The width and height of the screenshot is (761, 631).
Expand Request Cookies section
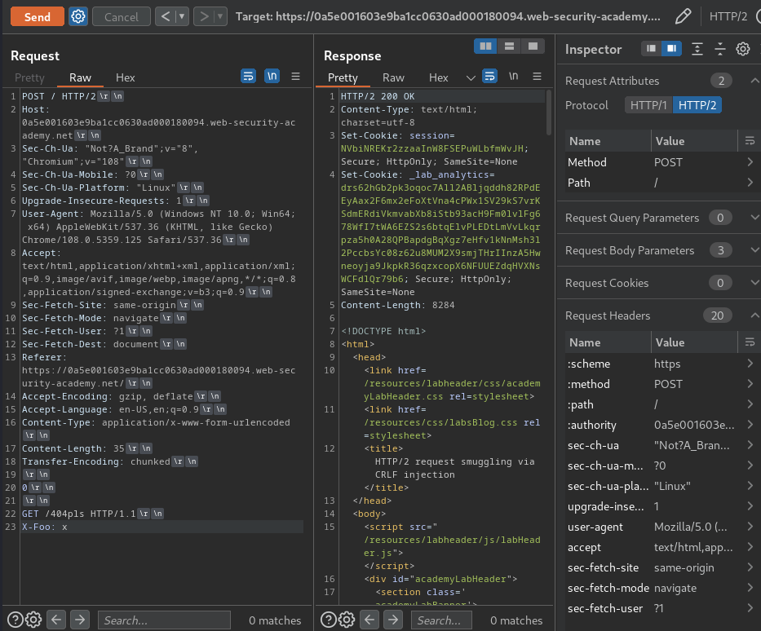[754, 283]
